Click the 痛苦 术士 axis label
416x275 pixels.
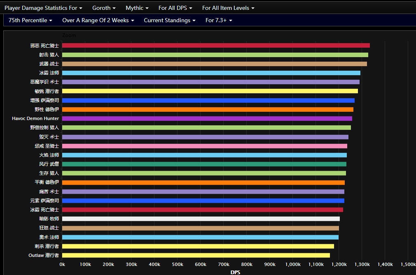[49, 192]
